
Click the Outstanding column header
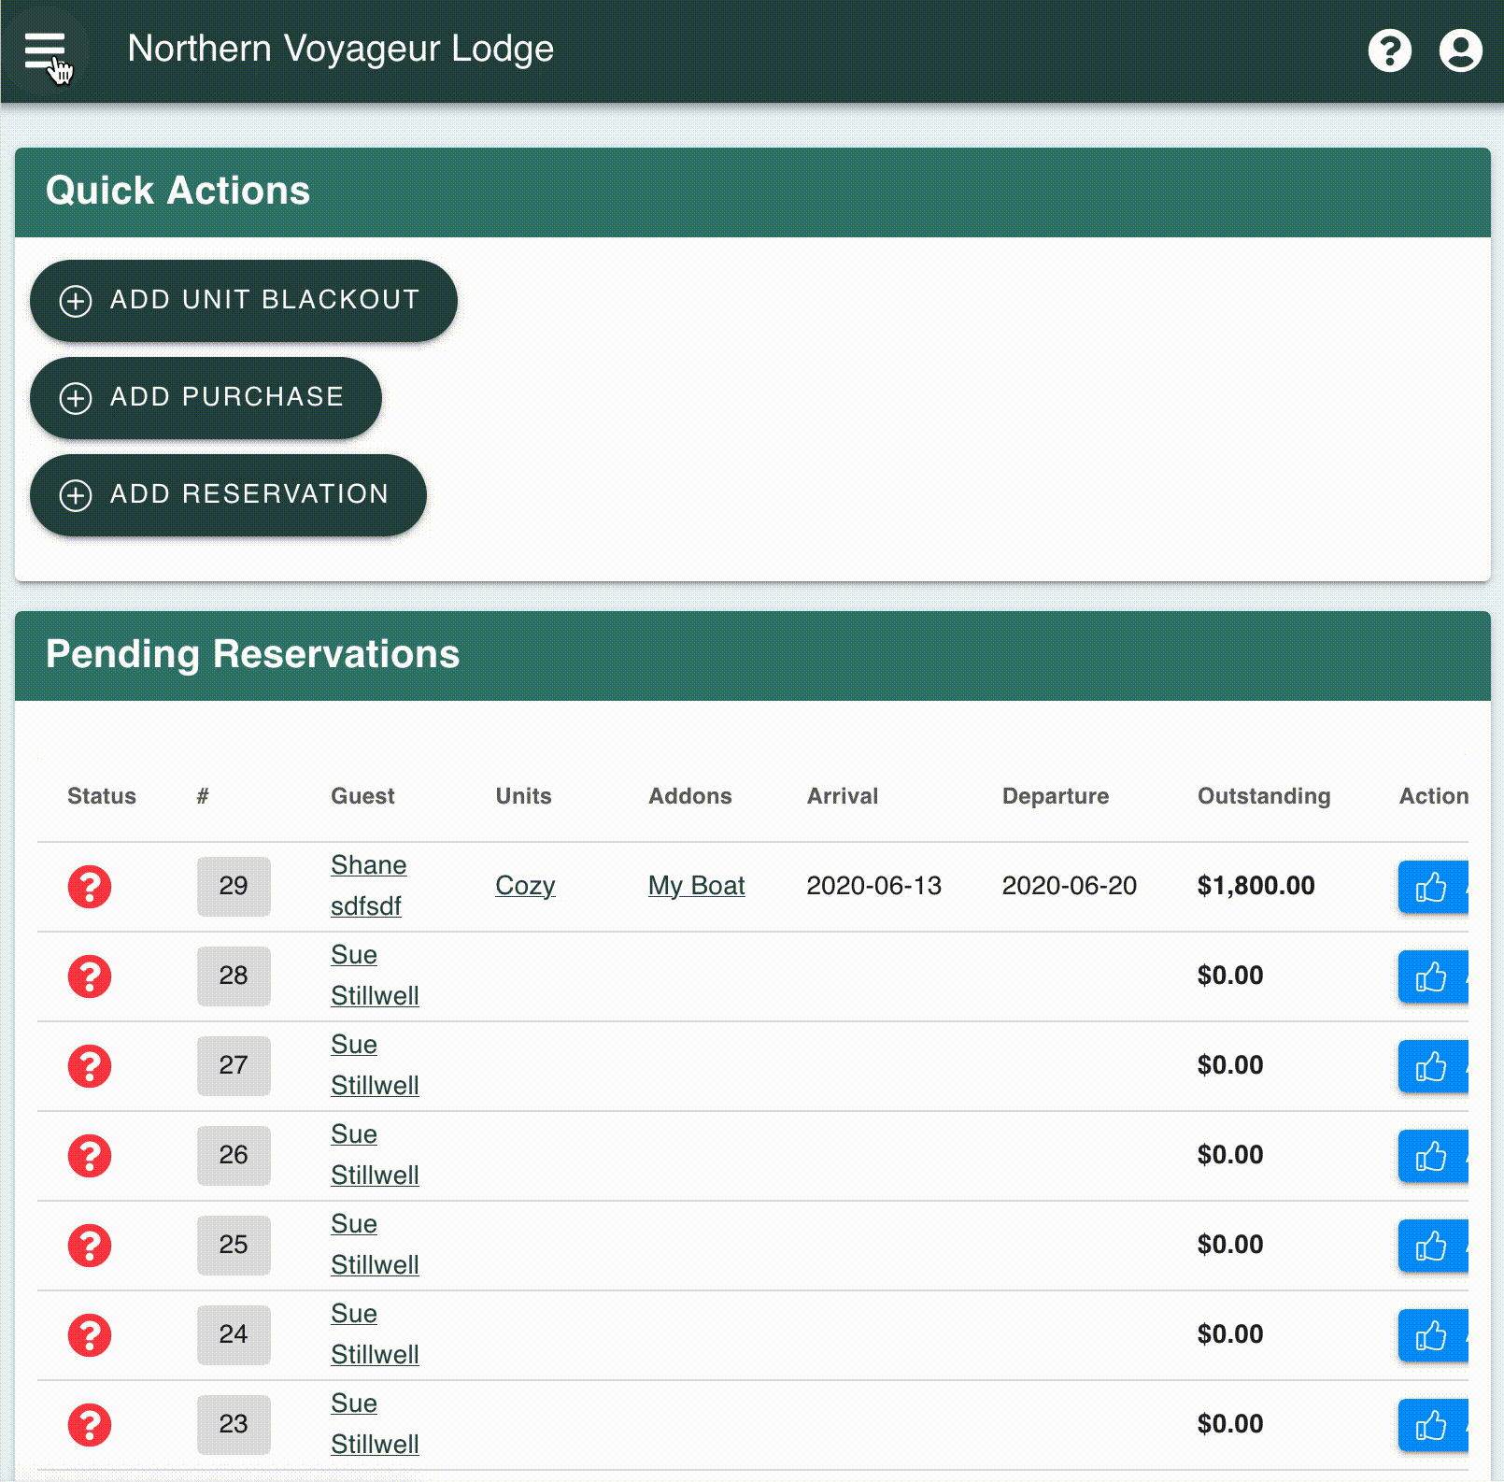(x=1264, y=796)
